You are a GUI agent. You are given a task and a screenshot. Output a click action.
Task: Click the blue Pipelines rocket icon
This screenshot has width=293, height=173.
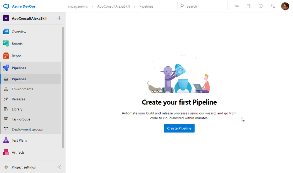click(x=6, y=68)
